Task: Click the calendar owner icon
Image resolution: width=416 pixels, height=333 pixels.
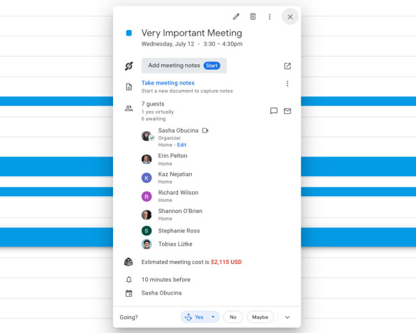Action: coord(128,293)
